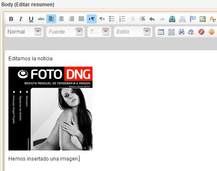Screen dimensions: 217x171
Task: Toggle italic formatting
Action: click(21, 19)
